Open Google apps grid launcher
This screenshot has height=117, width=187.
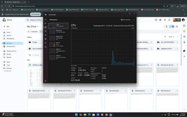click(169, 20)
